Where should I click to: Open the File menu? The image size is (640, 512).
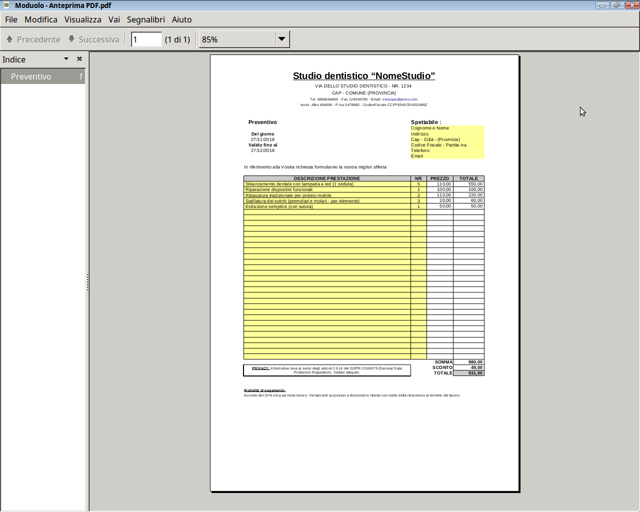coord(11,19)
